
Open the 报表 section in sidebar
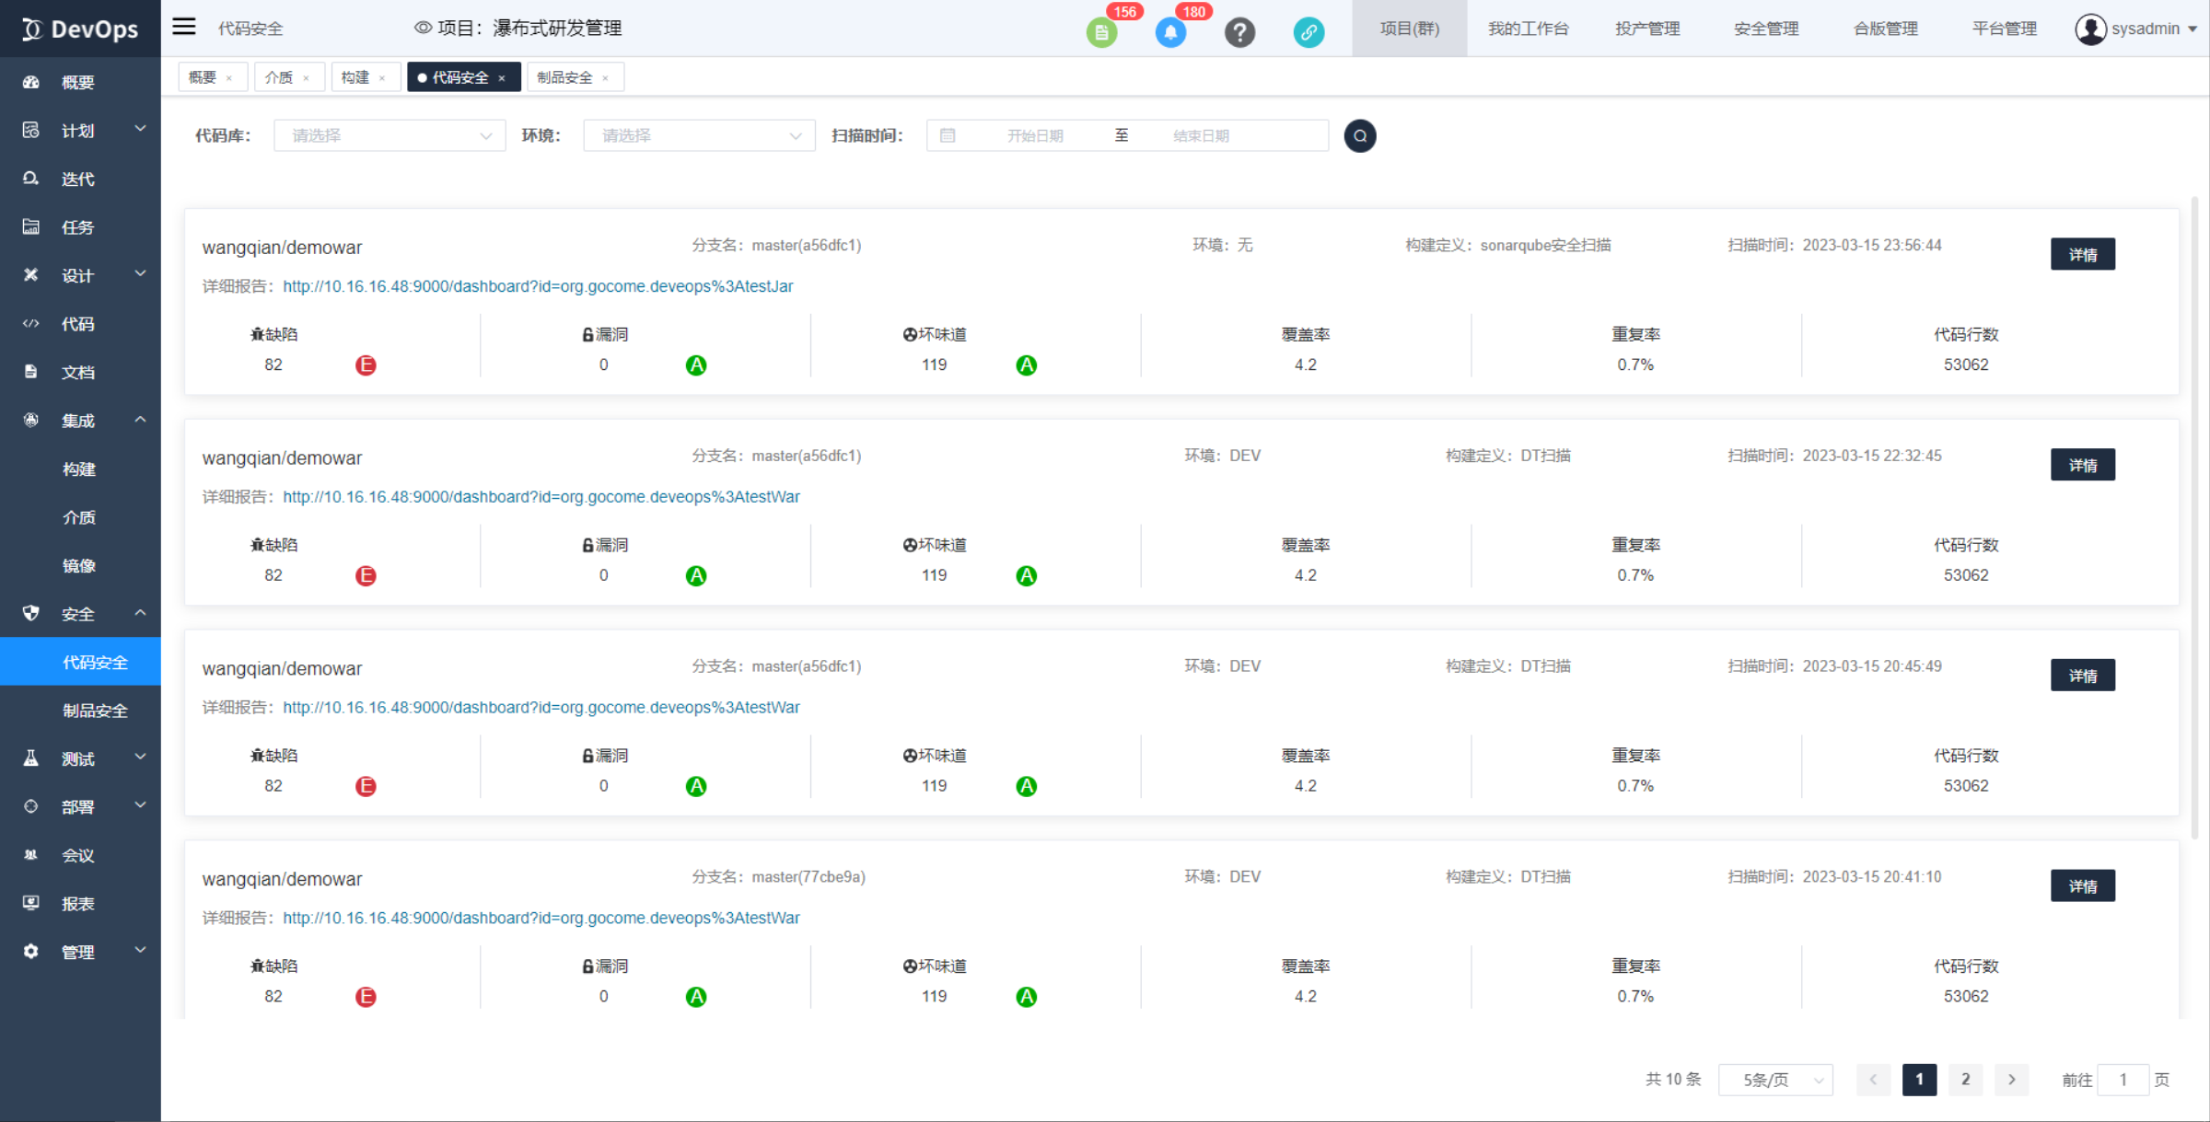click(x=77, y=903)
